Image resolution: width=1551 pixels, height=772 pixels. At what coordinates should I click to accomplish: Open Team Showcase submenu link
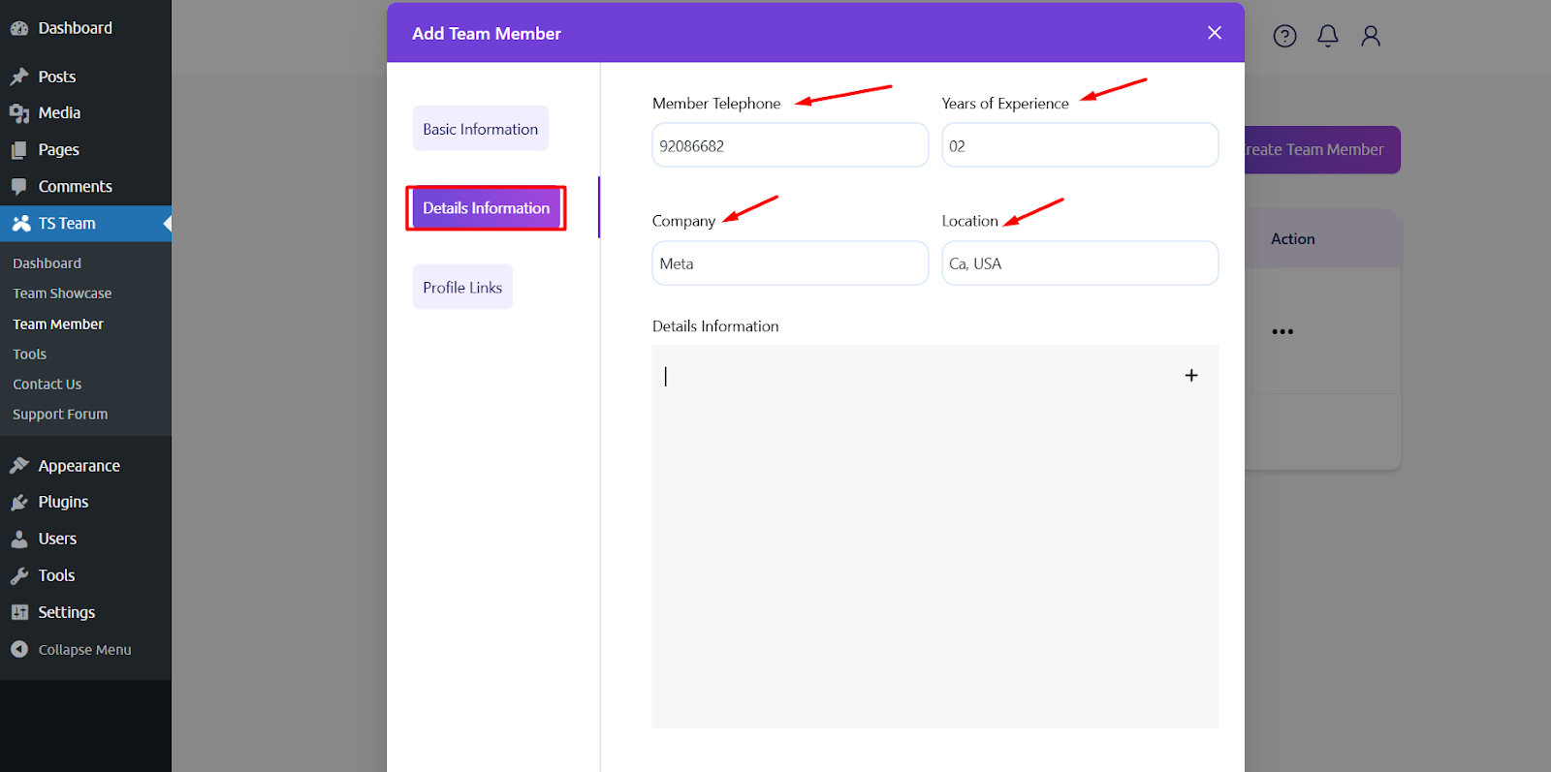click(62, 293)
